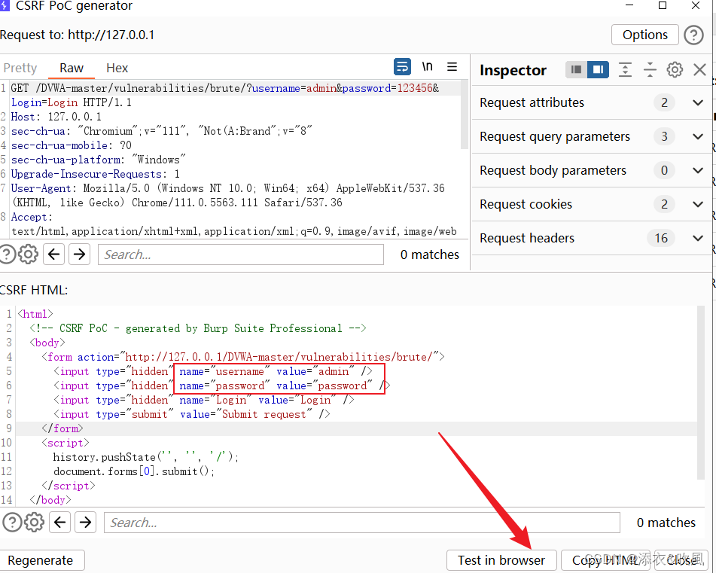Focus the request search field
Image resolution: width=716 pixels, height=573 pixels.
pyautogui.click(x=241, y=254)
